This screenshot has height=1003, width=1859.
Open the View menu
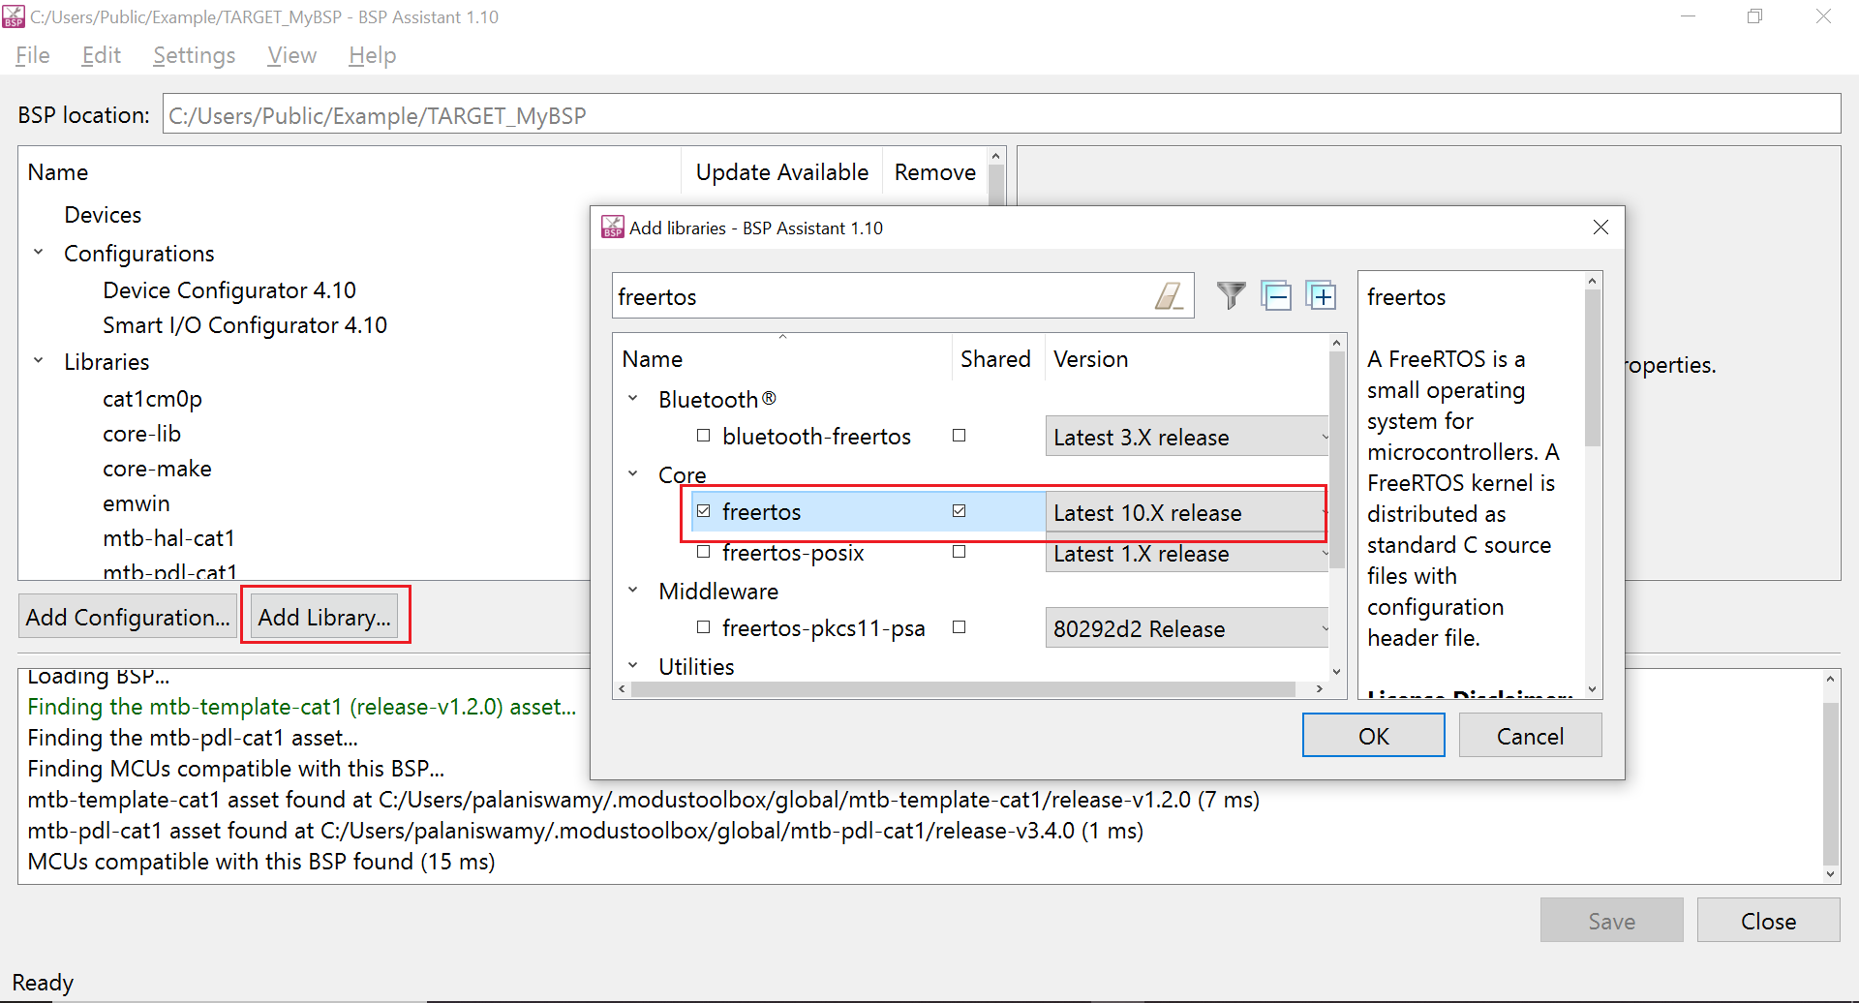[291, 55]
